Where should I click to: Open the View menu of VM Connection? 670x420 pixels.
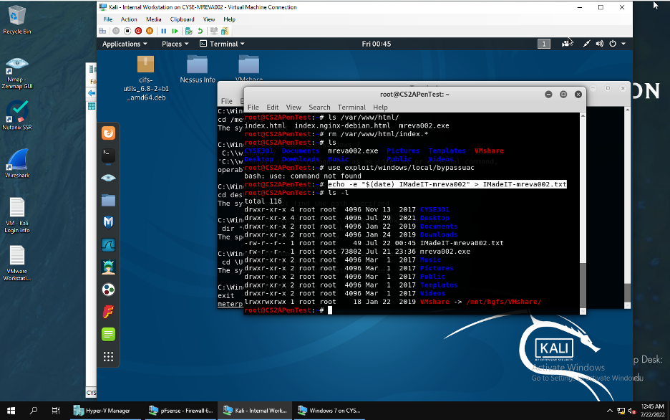208,19
